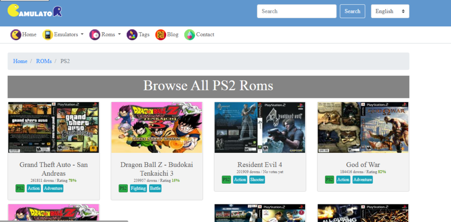
Task: Click inside the Search input field
Action: [x=296, y=11]
